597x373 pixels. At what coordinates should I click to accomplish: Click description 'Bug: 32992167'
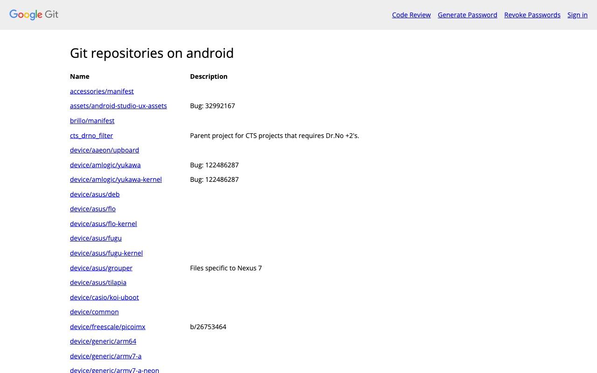point(212,106)
